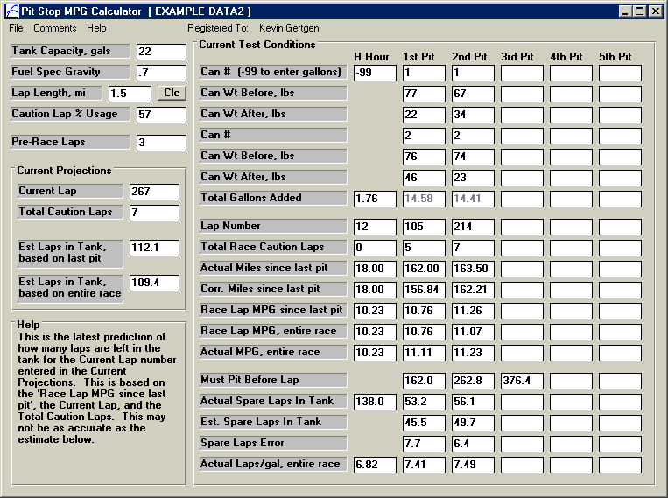Click the 'Must Pit Before Lap' label
The width and height of the screenshot is (668, 498).
tap(273, 380)
